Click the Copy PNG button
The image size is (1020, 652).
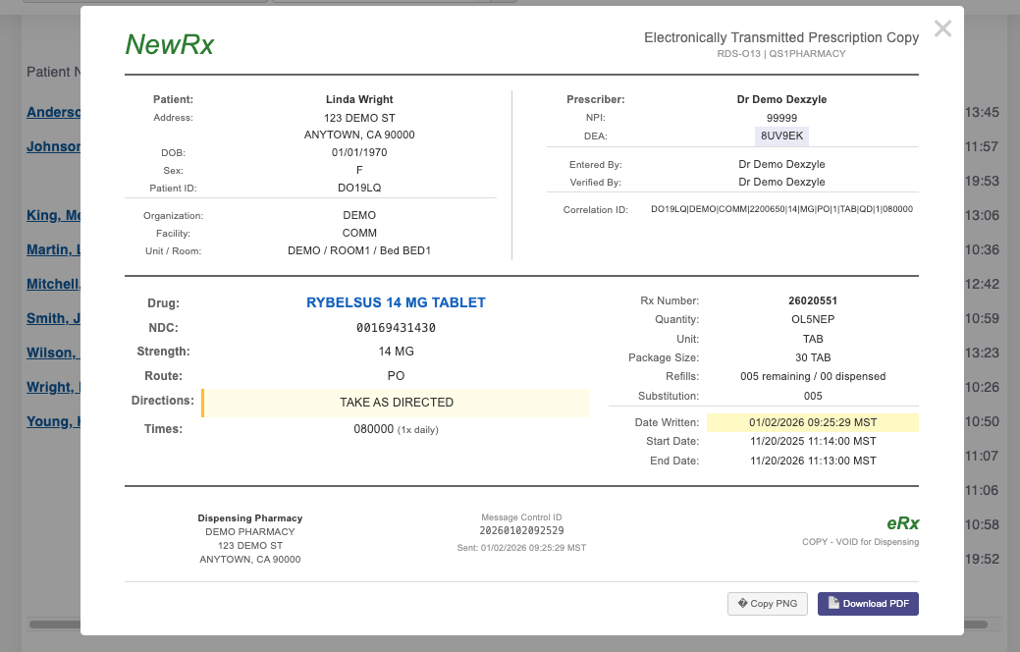[767, 603]
